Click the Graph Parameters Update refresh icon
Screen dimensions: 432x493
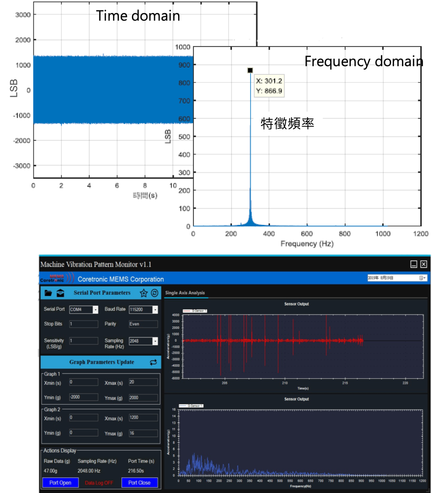pos(153,362)
